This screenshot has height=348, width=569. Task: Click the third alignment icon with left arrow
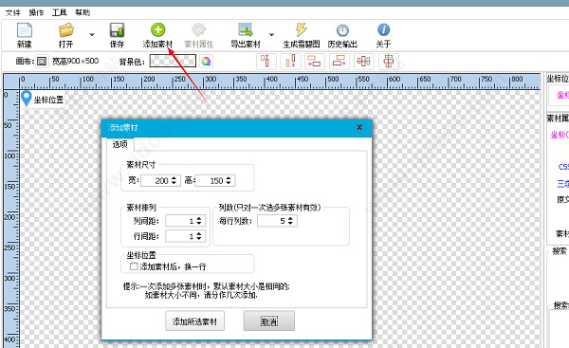pyautogui.click(x=315, y=61)
